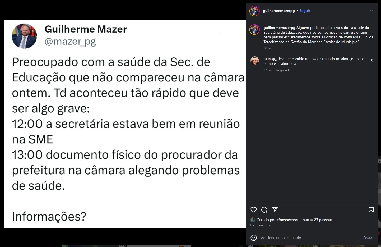Screen dimensions: 381x247
Task: Open lu.easy_'s commenter avatar
Action: 255,61
